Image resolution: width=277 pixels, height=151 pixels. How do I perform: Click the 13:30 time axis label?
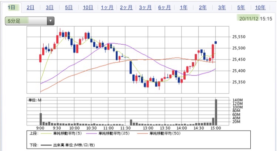point(165,128)
